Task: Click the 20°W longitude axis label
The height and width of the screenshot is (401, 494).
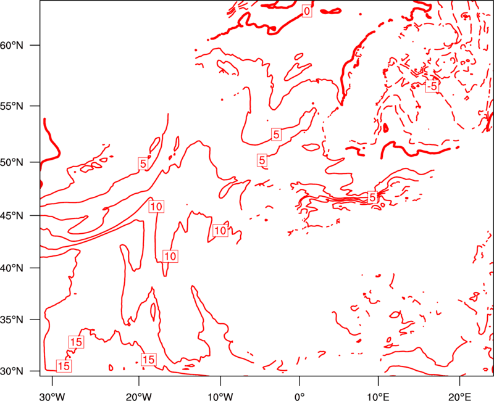Action: tap(139, 397)
